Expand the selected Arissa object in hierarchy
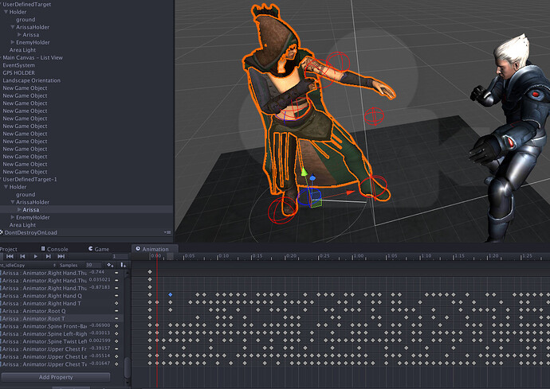This screenshot has width=550, height=389. (19, 209)
